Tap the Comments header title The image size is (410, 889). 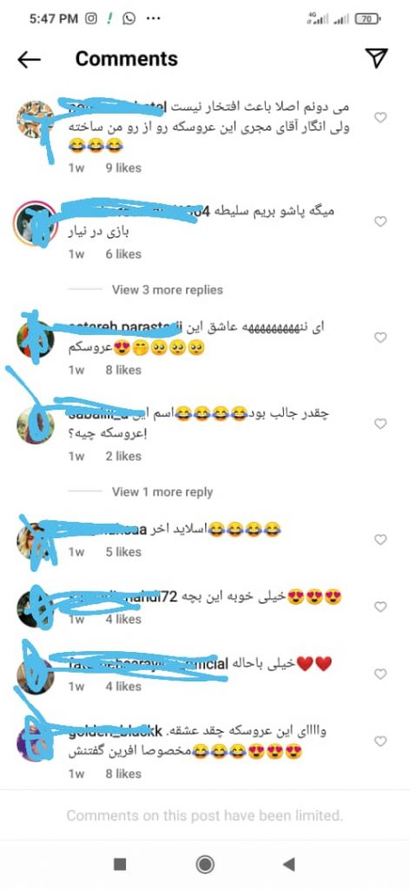(127, 59)
